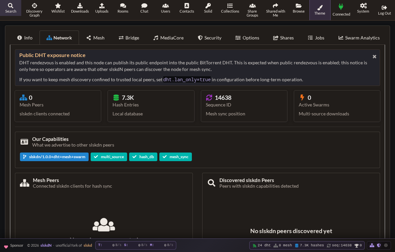Click the Discovered slskdn Peers heading
This screenshot has width=395, height=252.
click(x=247, y=180)
